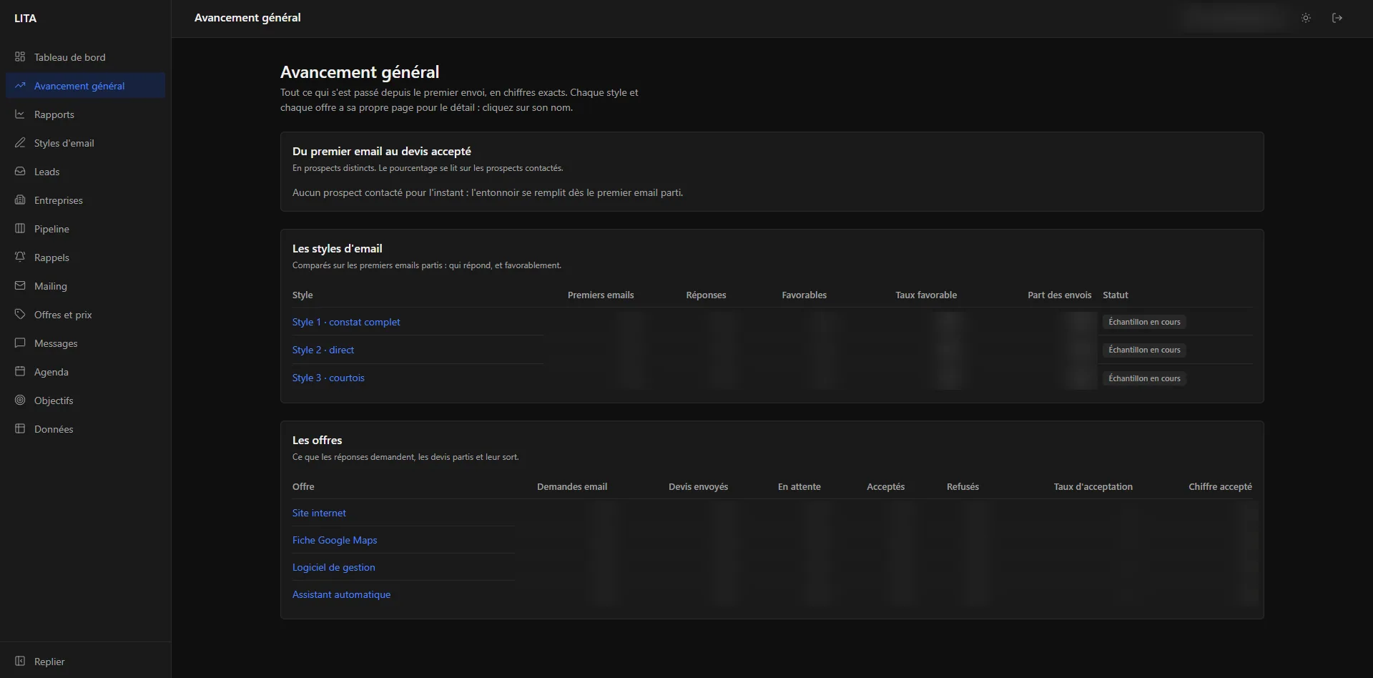
Task: Click the Les offres section heading
Action: [x=318, y=441]
